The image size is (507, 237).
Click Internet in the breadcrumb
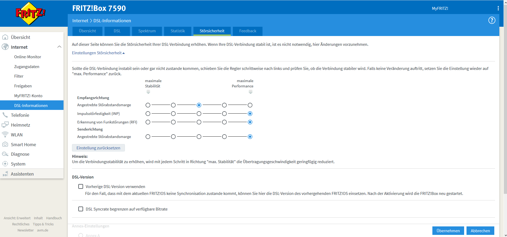[80, 21]
